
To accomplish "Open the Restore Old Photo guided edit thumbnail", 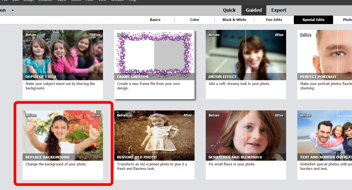I will (154, 136).
